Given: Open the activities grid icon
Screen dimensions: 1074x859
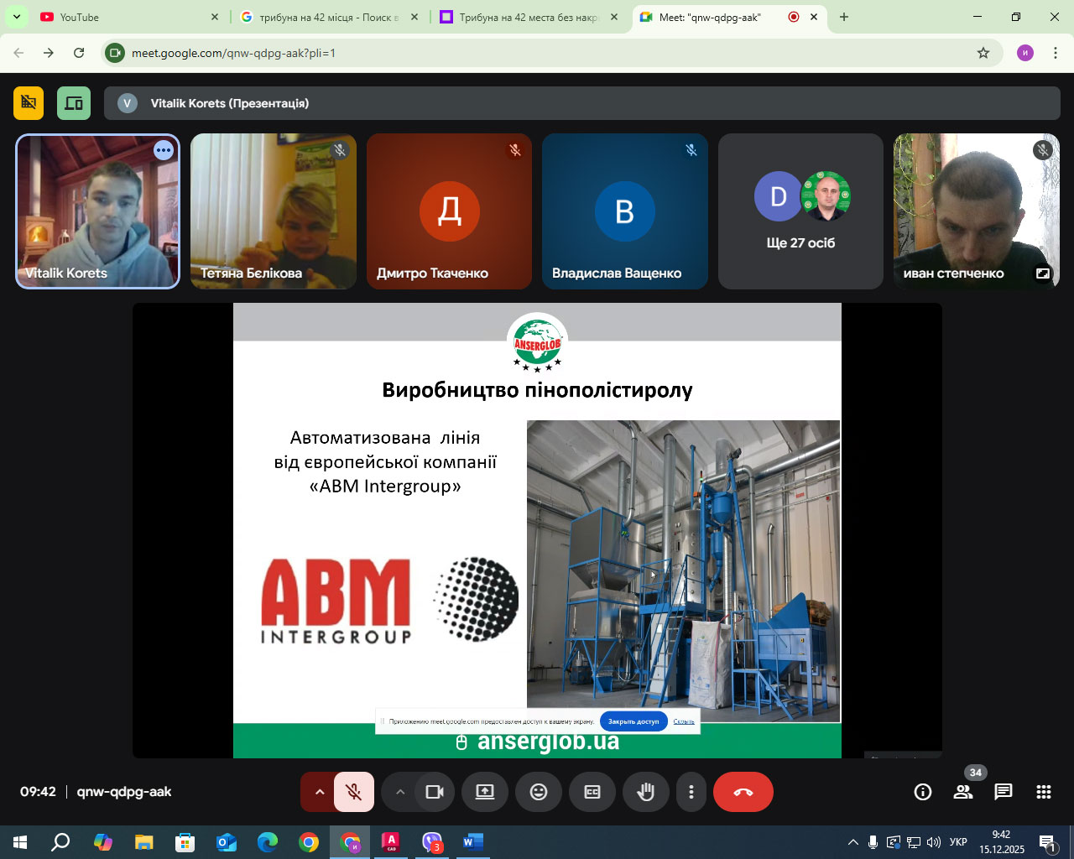Looking at the screenshot, I should pyautogui.click(x=1044, y=792).
